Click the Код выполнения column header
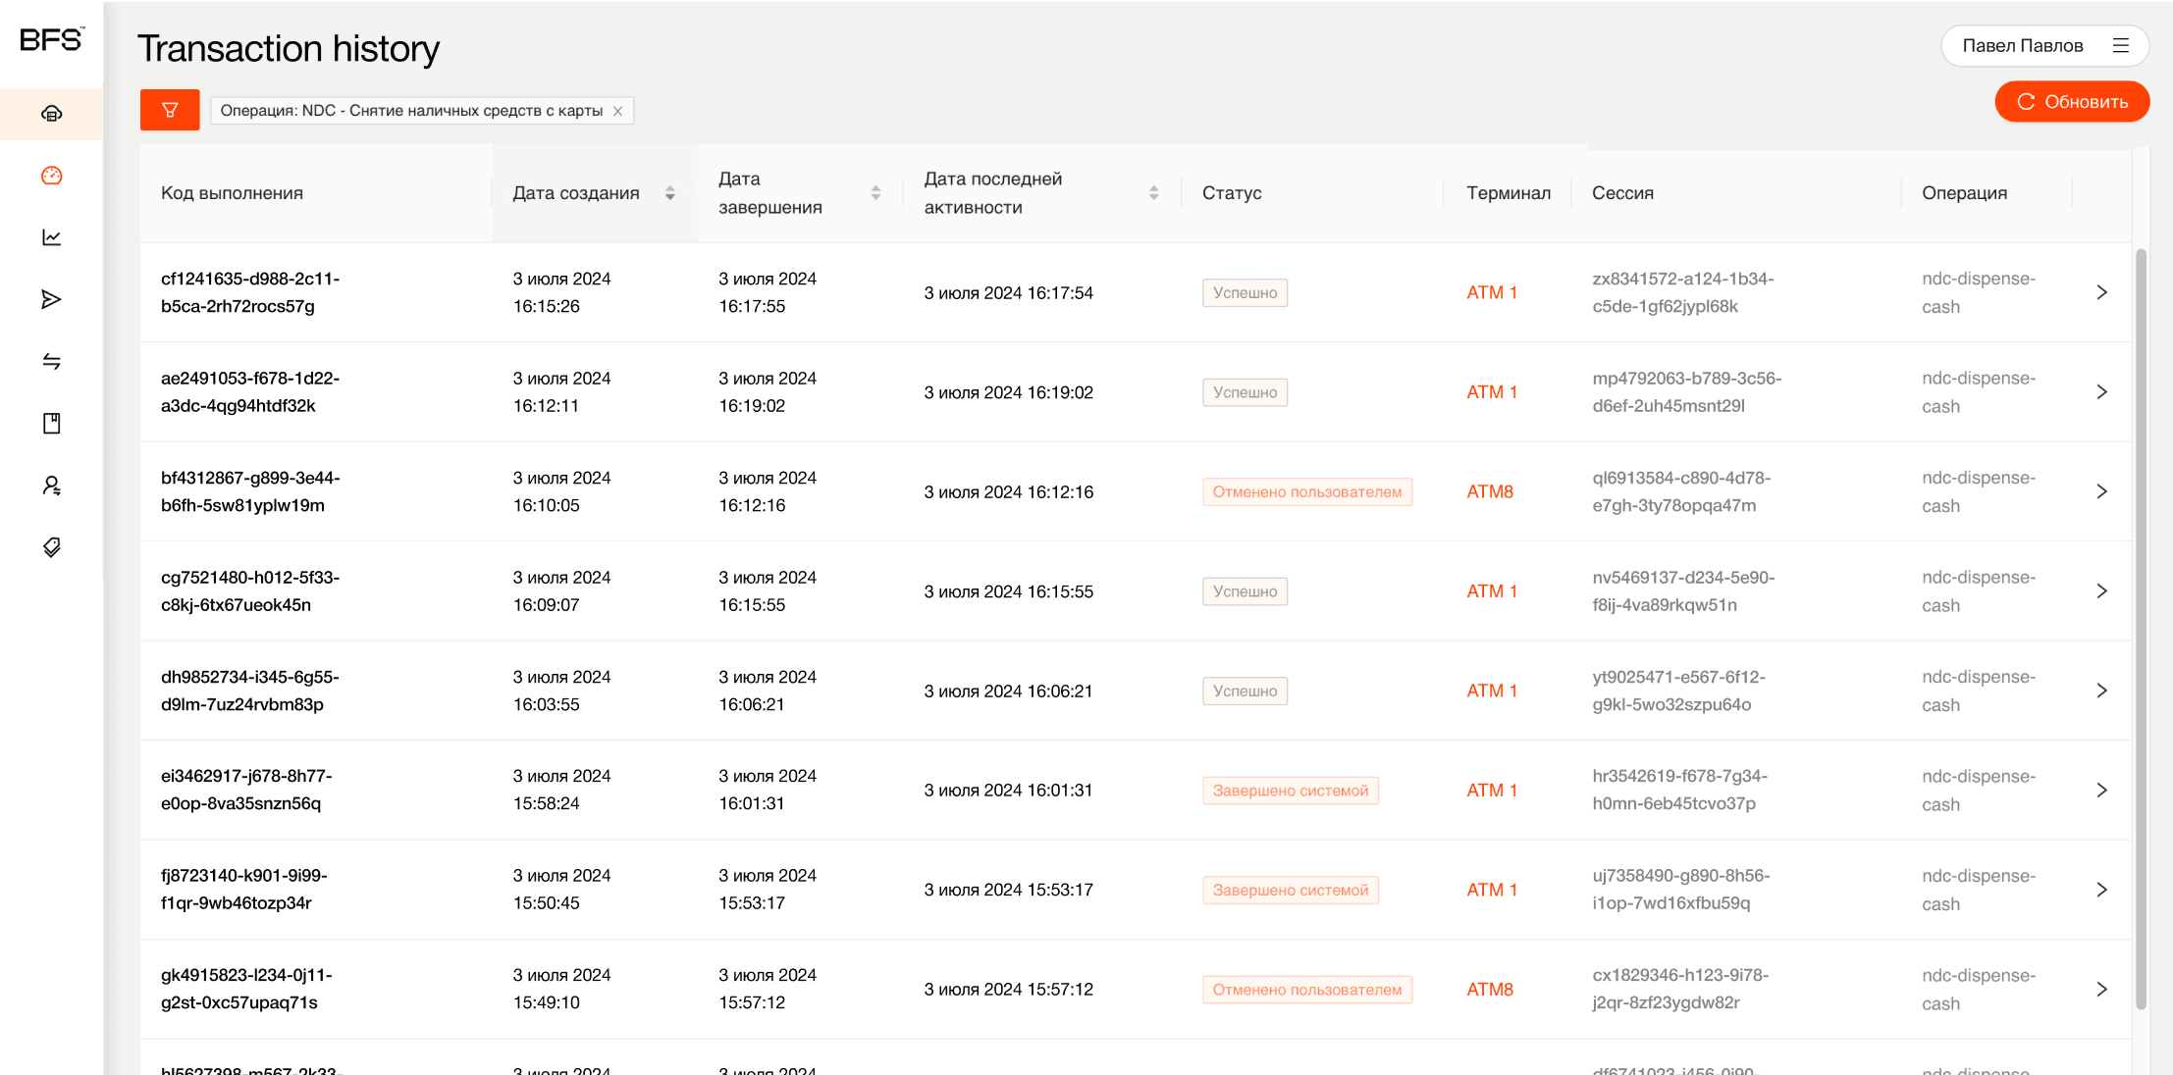2173x1075 pixels. pos(232,193)
